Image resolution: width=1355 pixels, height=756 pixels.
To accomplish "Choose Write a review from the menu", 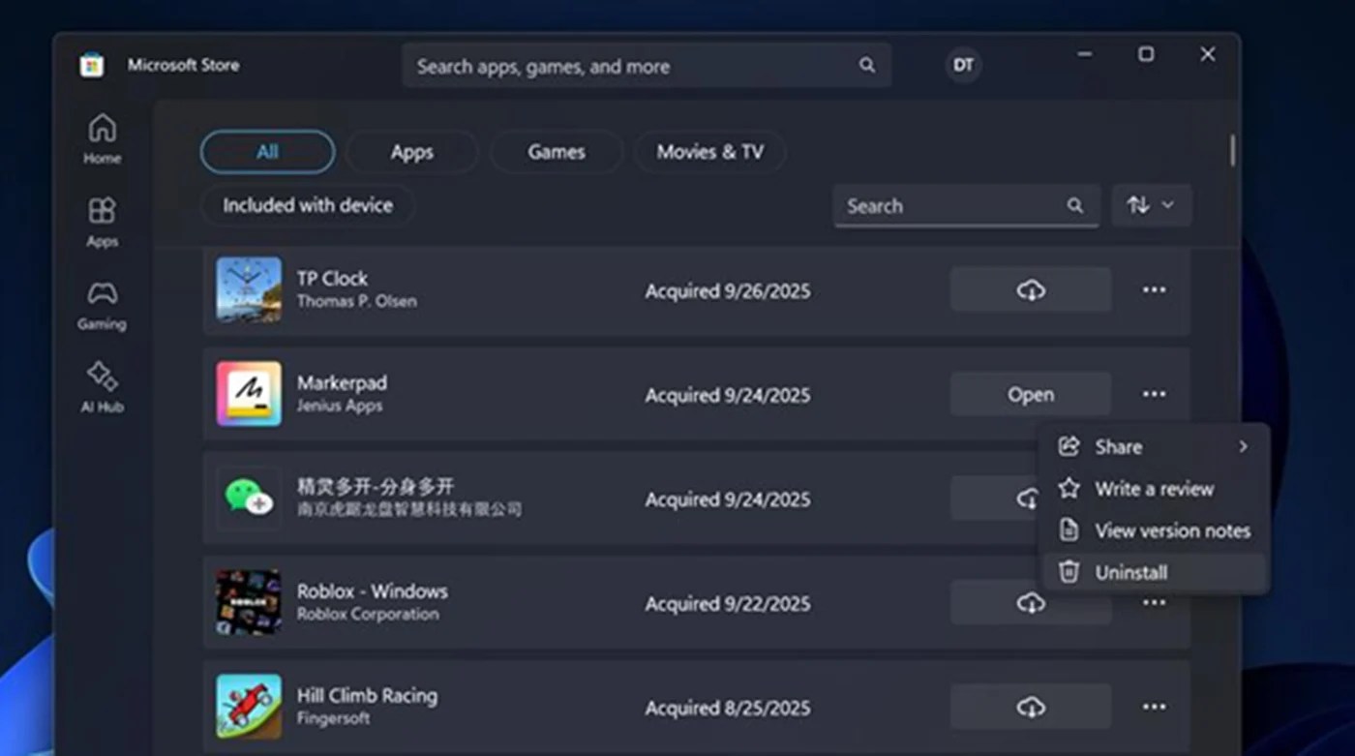I will point(1155,489).
